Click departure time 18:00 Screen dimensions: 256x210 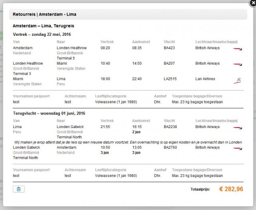tap(105, 79)
